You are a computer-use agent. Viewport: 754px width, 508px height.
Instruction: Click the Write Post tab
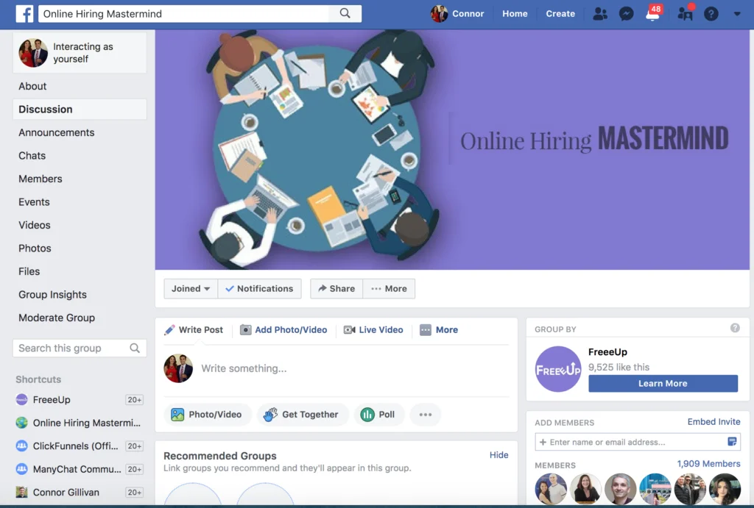[x=194, y=330]
